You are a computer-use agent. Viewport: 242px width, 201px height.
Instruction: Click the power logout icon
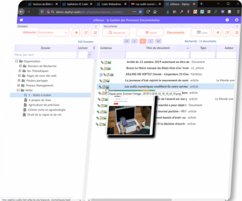(237, 20)
